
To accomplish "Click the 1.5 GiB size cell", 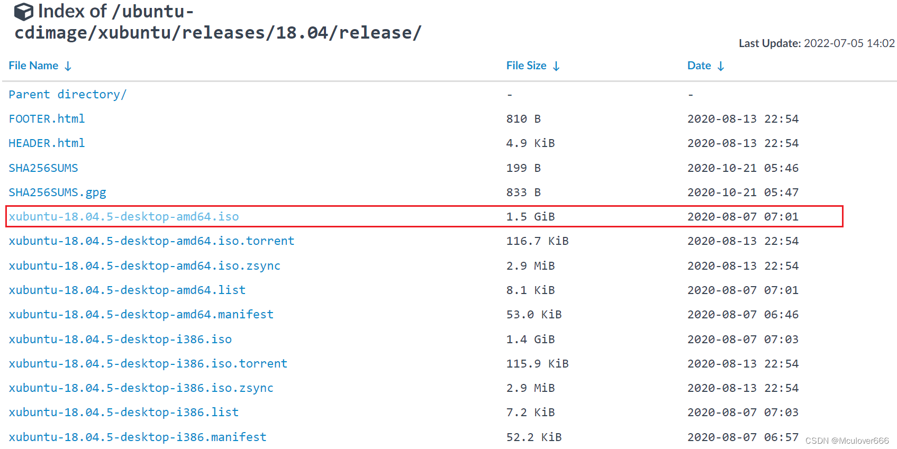I will tap(530, 217).
